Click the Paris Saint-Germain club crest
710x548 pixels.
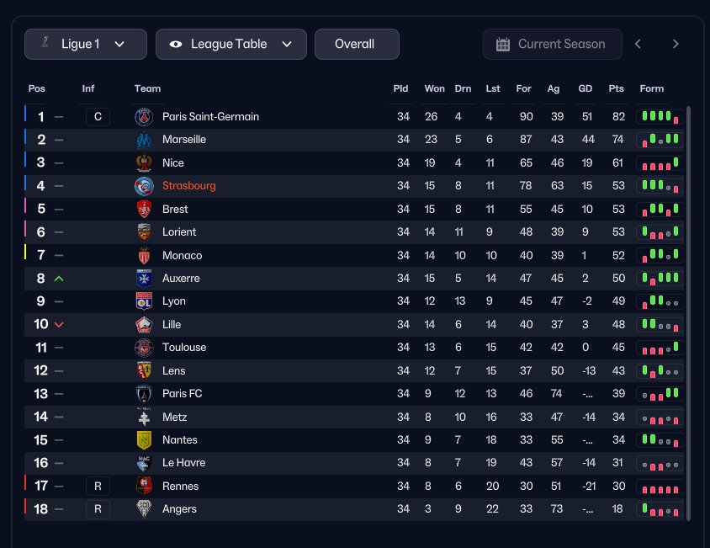click(144, 117)
